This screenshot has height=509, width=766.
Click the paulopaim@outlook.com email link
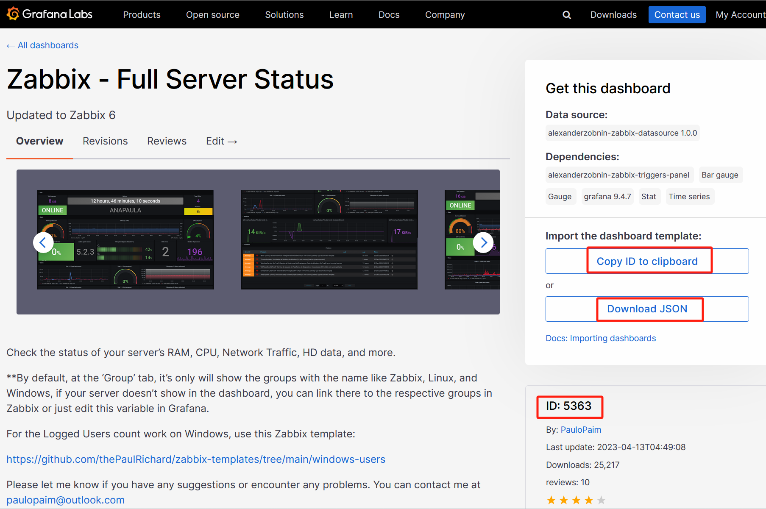66,500
